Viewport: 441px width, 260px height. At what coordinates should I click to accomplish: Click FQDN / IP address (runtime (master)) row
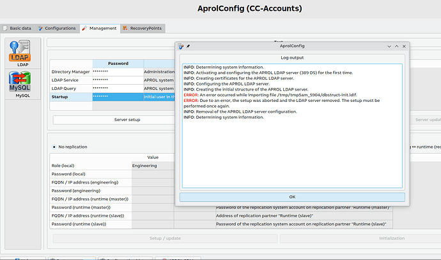pyautogui.click(x=91, y=199)
